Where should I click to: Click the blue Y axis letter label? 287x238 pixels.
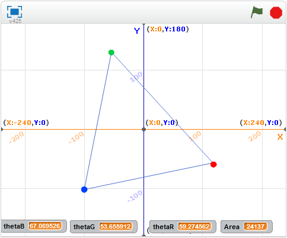tap(137, 31)
